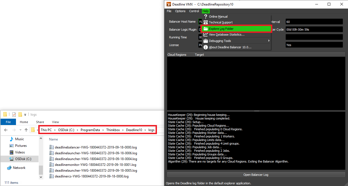Screen dimensions: 348x186
Task: Open the Control menu in Deadline VMX
Action: pos(194,11)
